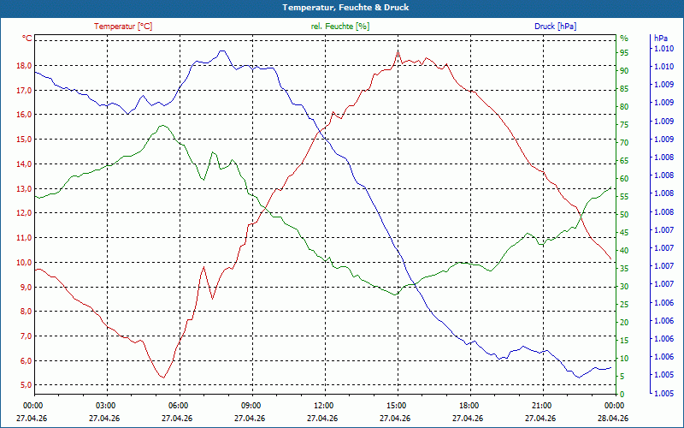Click the hPa unit label on the pressure axis
This screenshot has width=684, height=428.
(661, 39)
